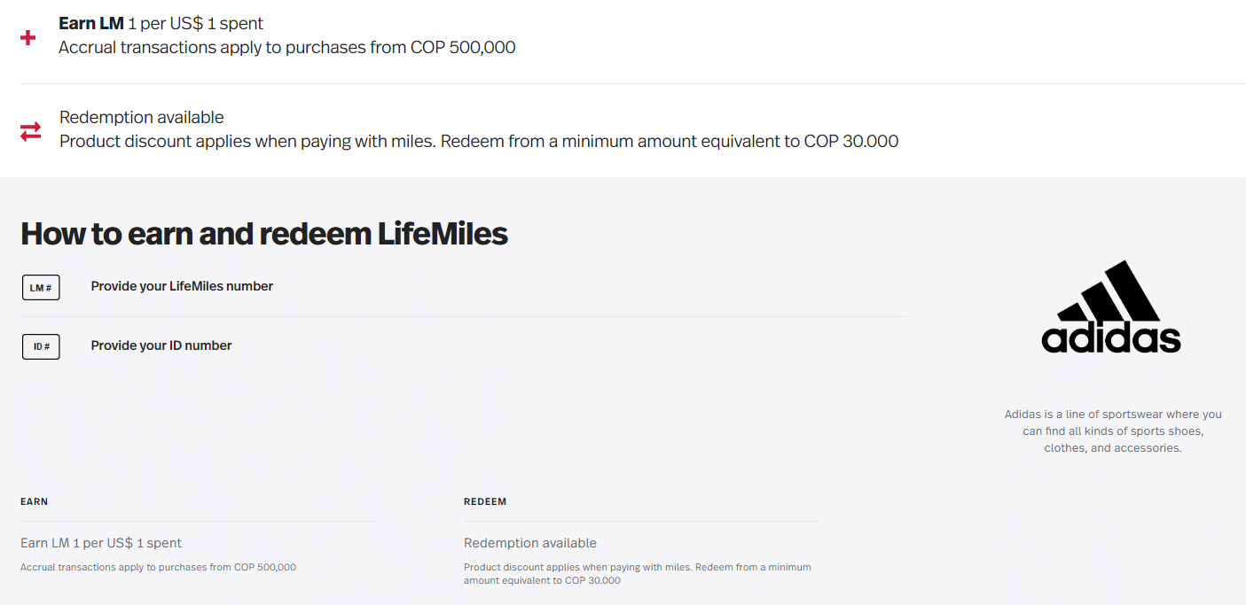This screenshot has width=1246, height=605.
Task: Select the EARN column header
Action: [x=35, y=501]
